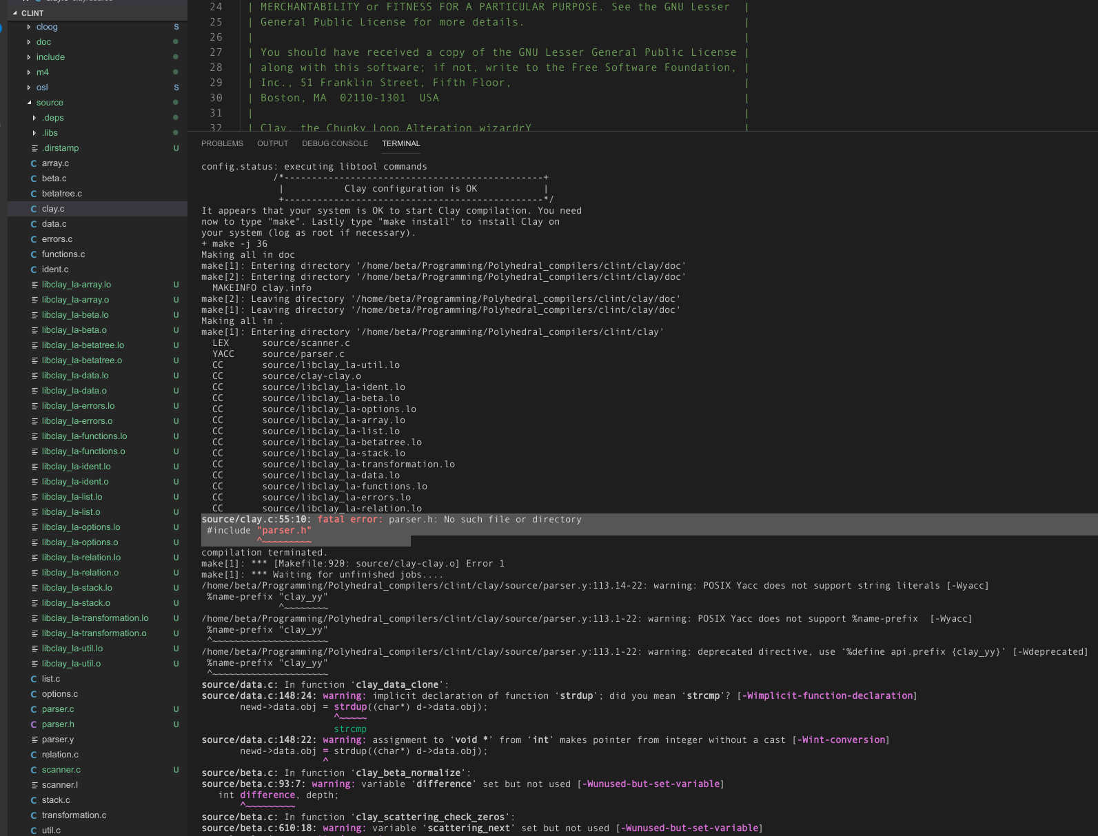The width and height of the screenshot is (1098, 836).
Task: Click scanner.c file icon
Action: (x=34, y=770)
